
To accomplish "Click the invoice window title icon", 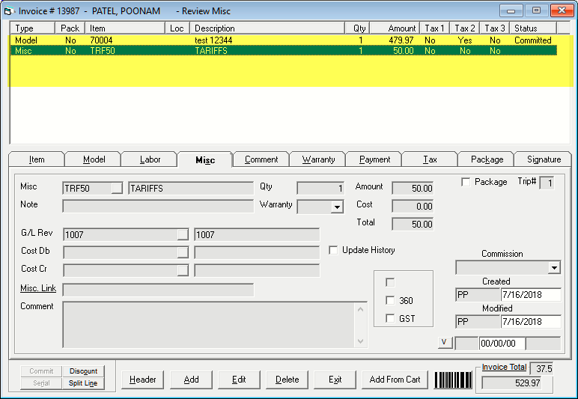I will (x=9, y=11).
